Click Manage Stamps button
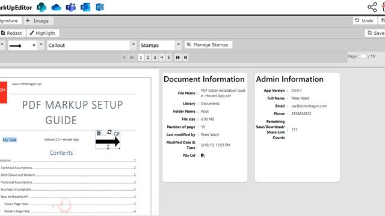The width and height of the screenshot is (385, 216). [x=208, y=45]
